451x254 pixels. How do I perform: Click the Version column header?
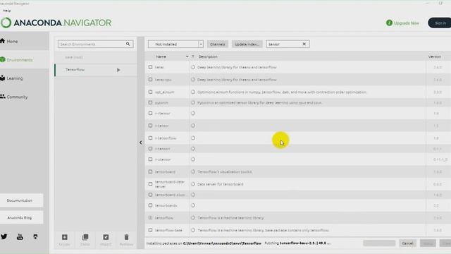(434, 56)
